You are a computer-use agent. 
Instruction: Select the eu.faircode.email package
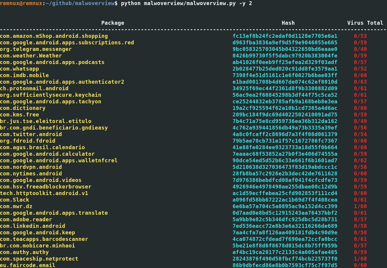(28, 265)
